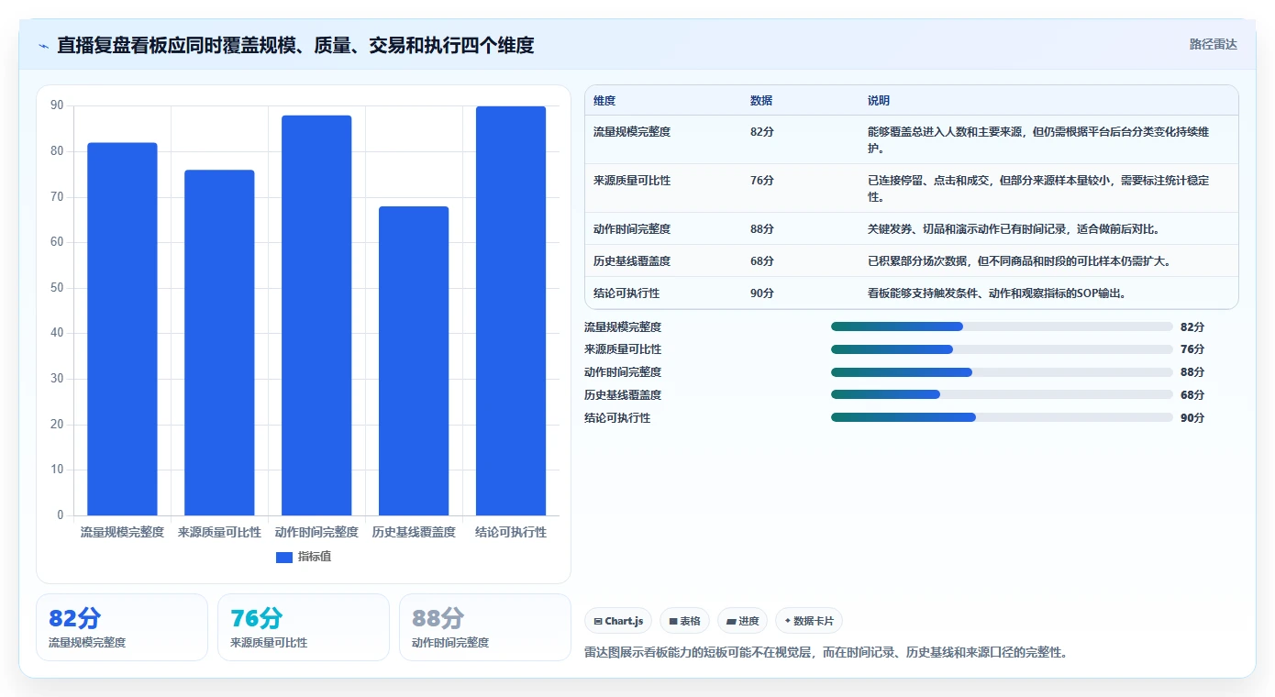Click the 动作时间完整度 table row name
This screenshot has width=1275, height=697.
632,229
